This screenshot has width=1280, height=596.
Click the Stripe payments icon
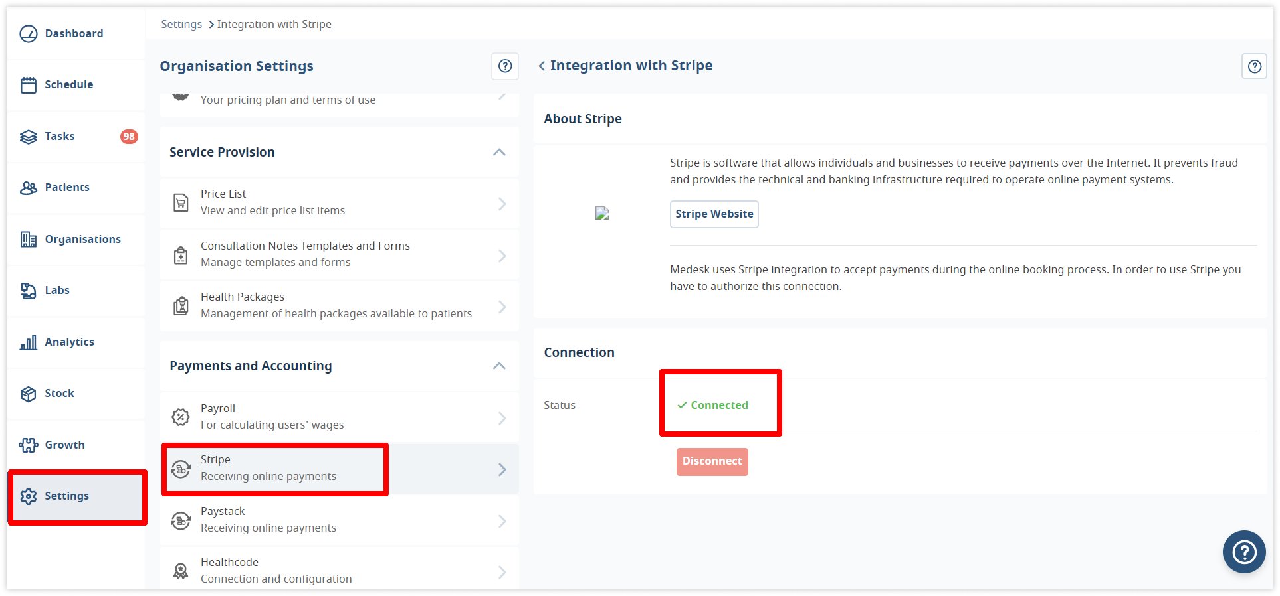(x=181, y=469)
